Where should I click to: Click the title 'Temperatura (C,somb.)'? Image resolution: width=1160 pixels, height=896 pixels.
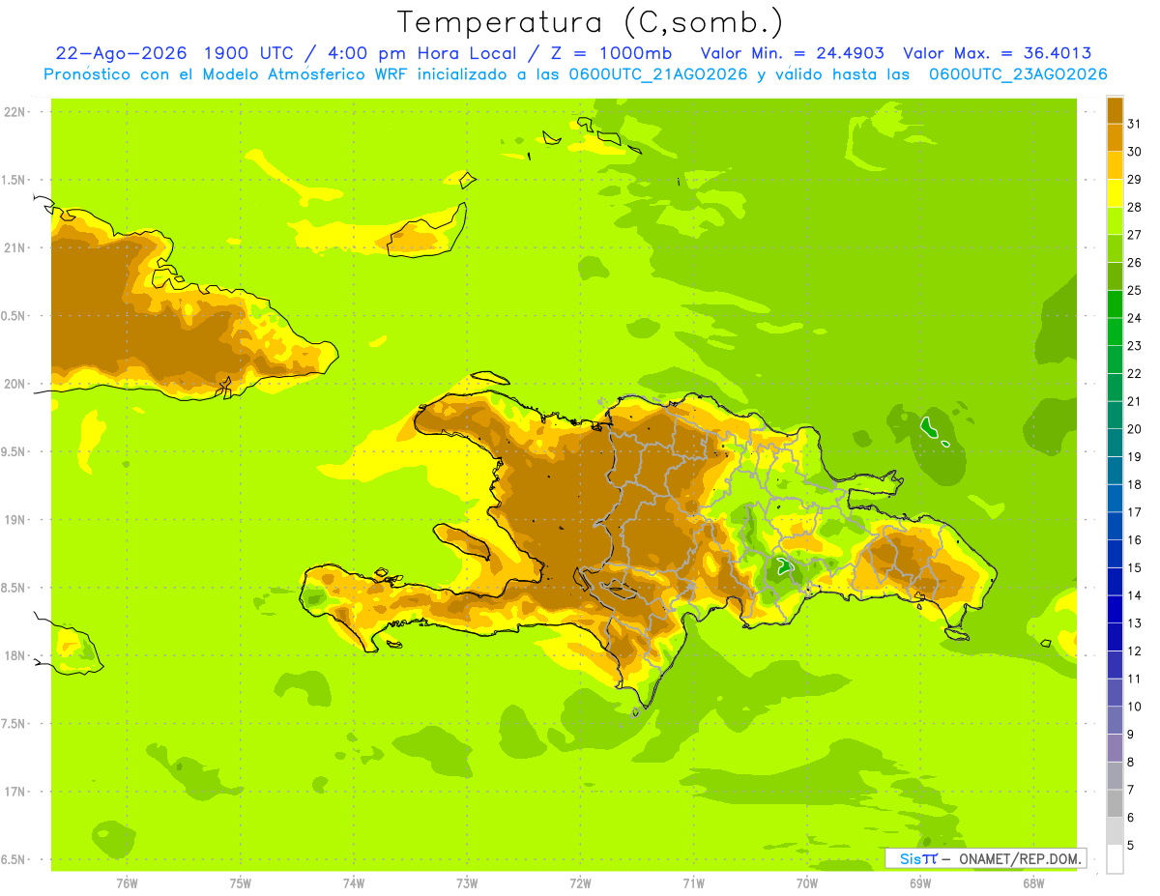590,22
